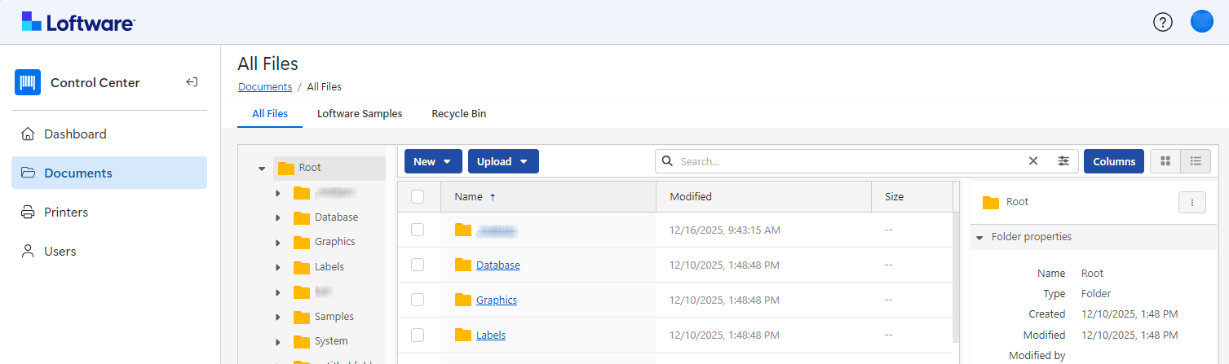The width and height of the screenshot is (1229, 364).
Task: Check the box for Database folder
Action: coord(418,265)
